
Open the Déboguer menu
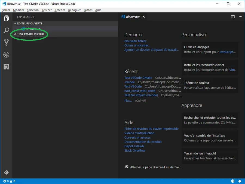[74, 10]
